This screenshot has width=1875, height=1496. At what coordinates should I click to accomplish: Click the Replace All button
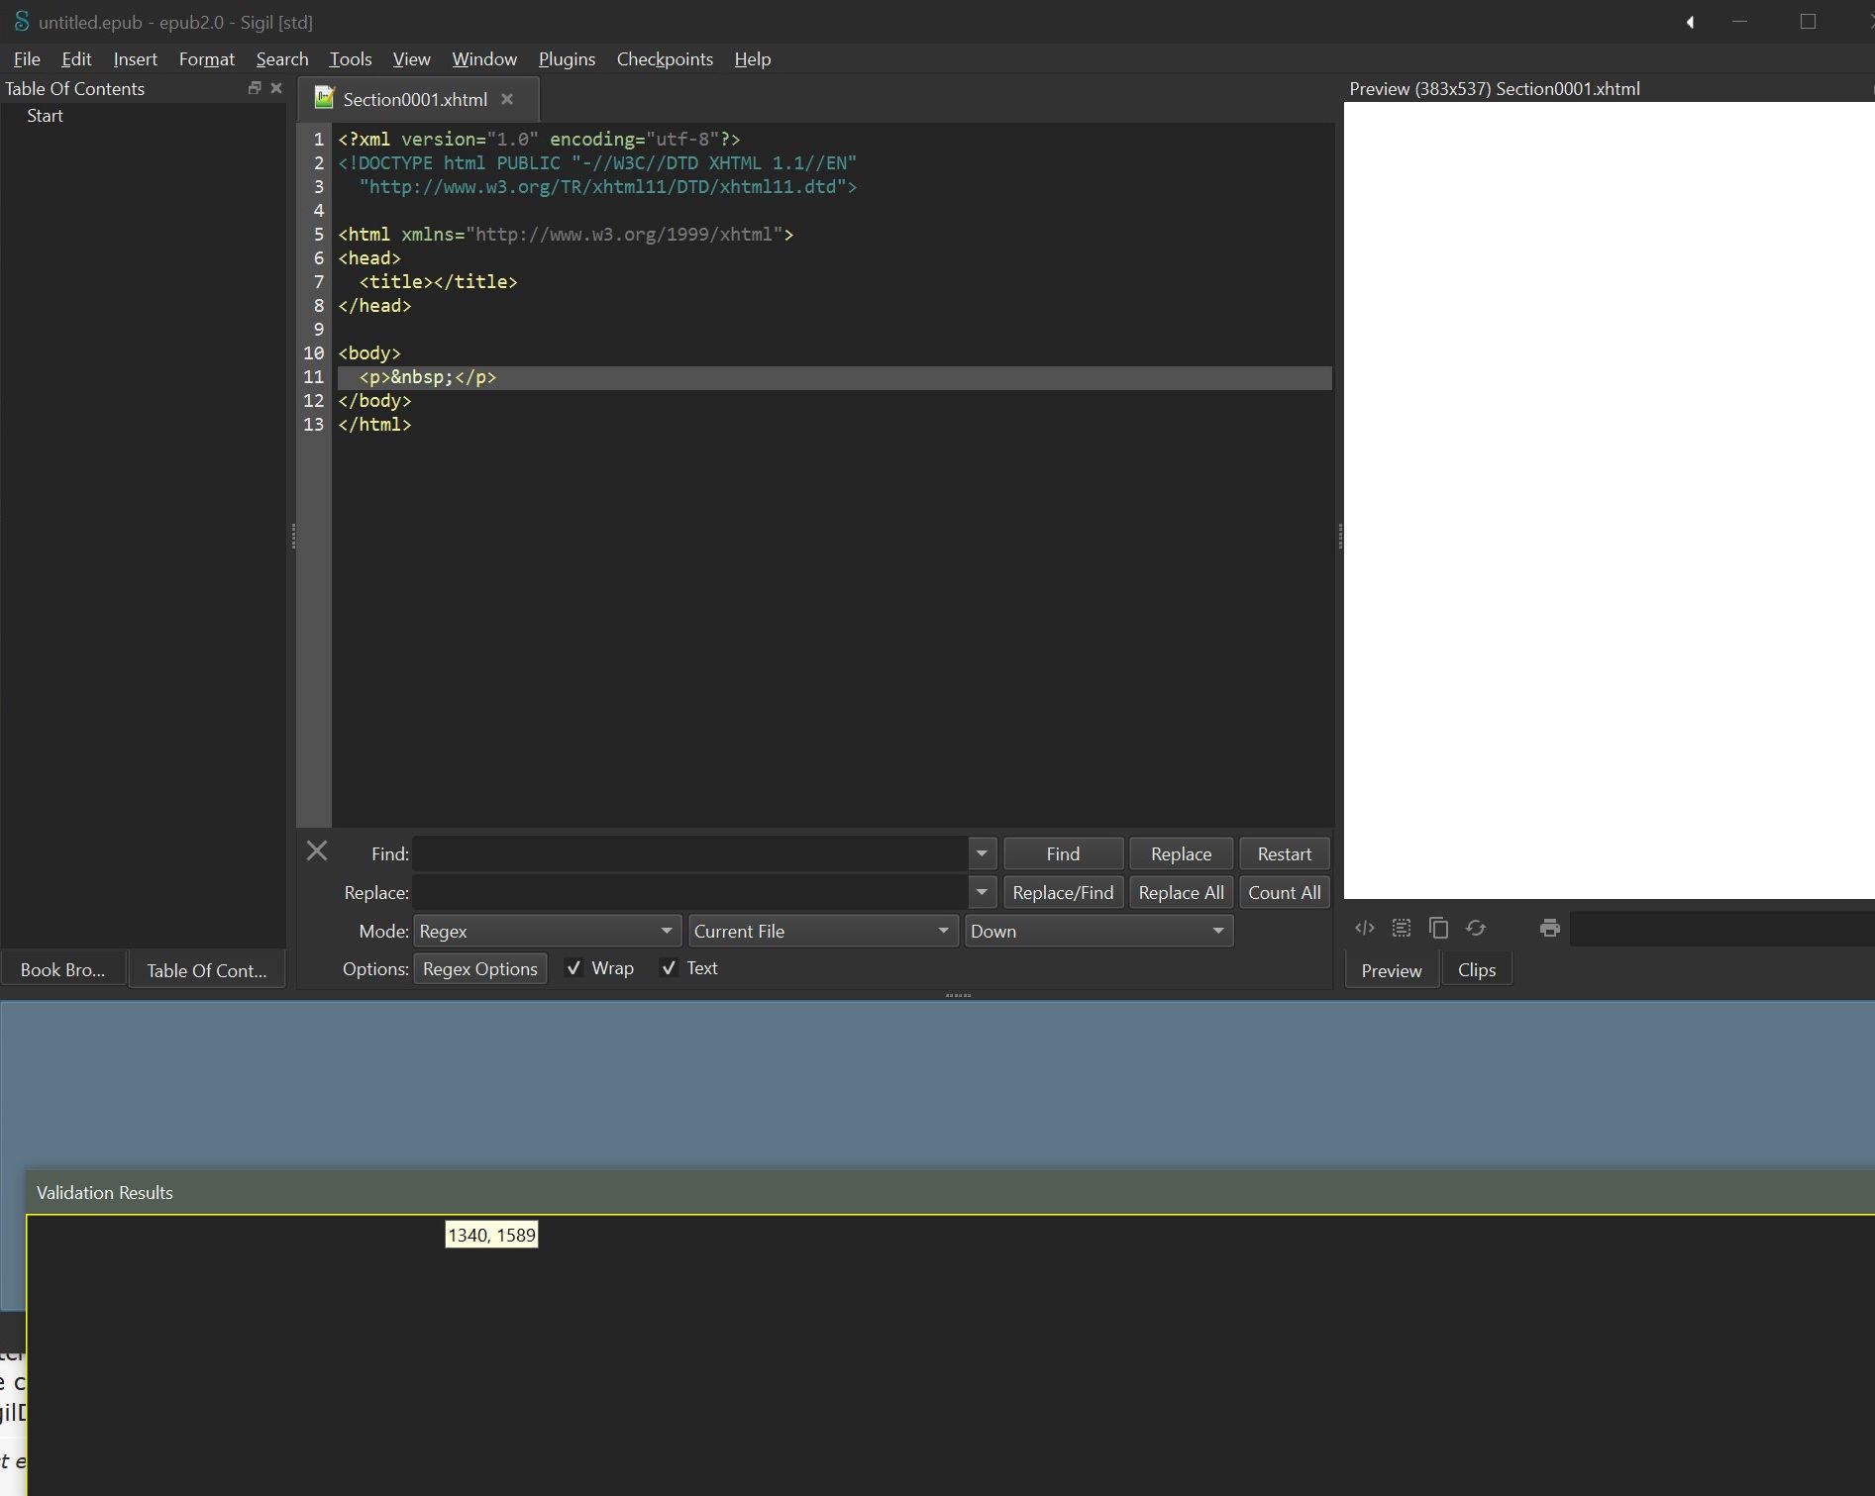tap(1181, 892)
